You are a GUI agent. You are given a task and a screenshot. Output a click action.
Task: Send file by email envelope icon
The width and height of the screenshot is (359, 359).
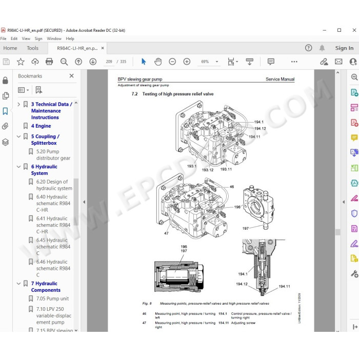click(338, 62)
